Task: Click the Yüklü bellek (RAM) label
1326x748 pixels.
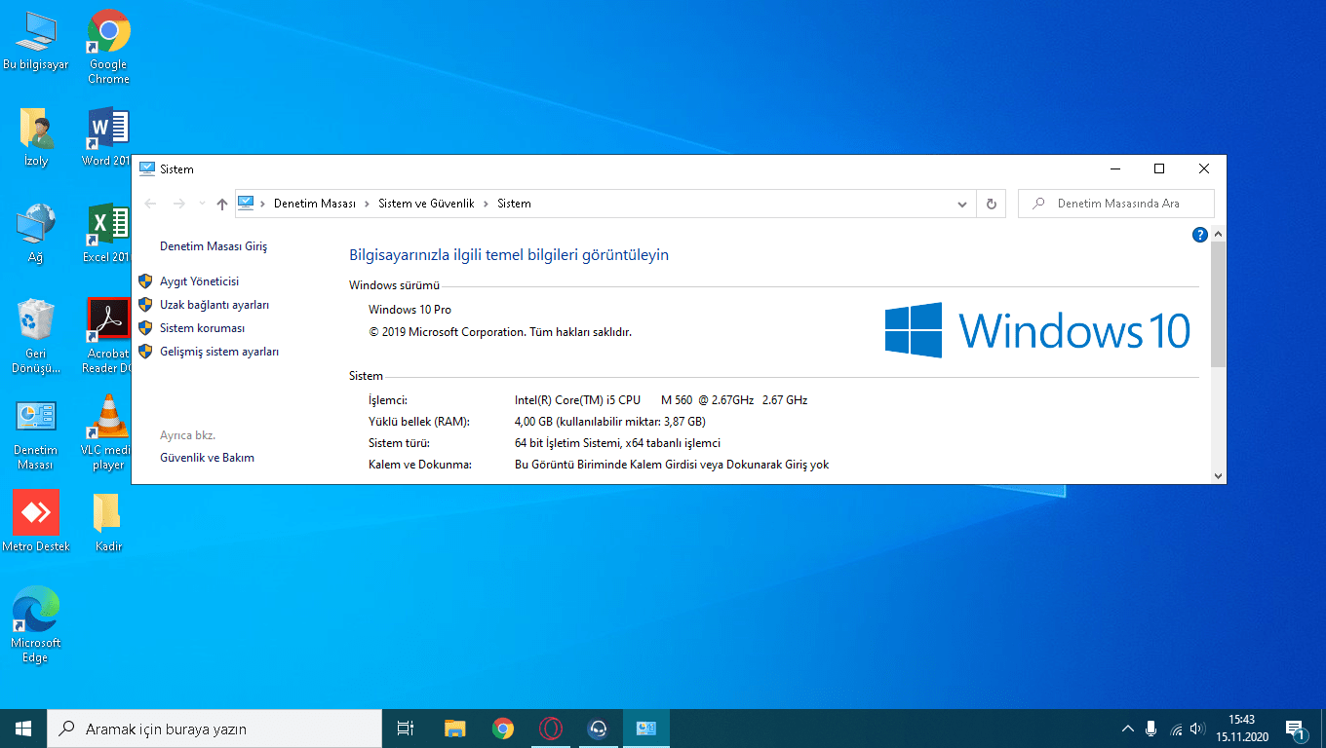Action: coord(419,422)
